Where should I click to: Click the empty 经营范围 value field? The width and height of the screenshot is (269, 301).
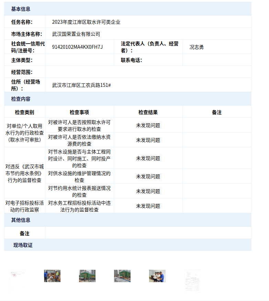coord(148,72)
